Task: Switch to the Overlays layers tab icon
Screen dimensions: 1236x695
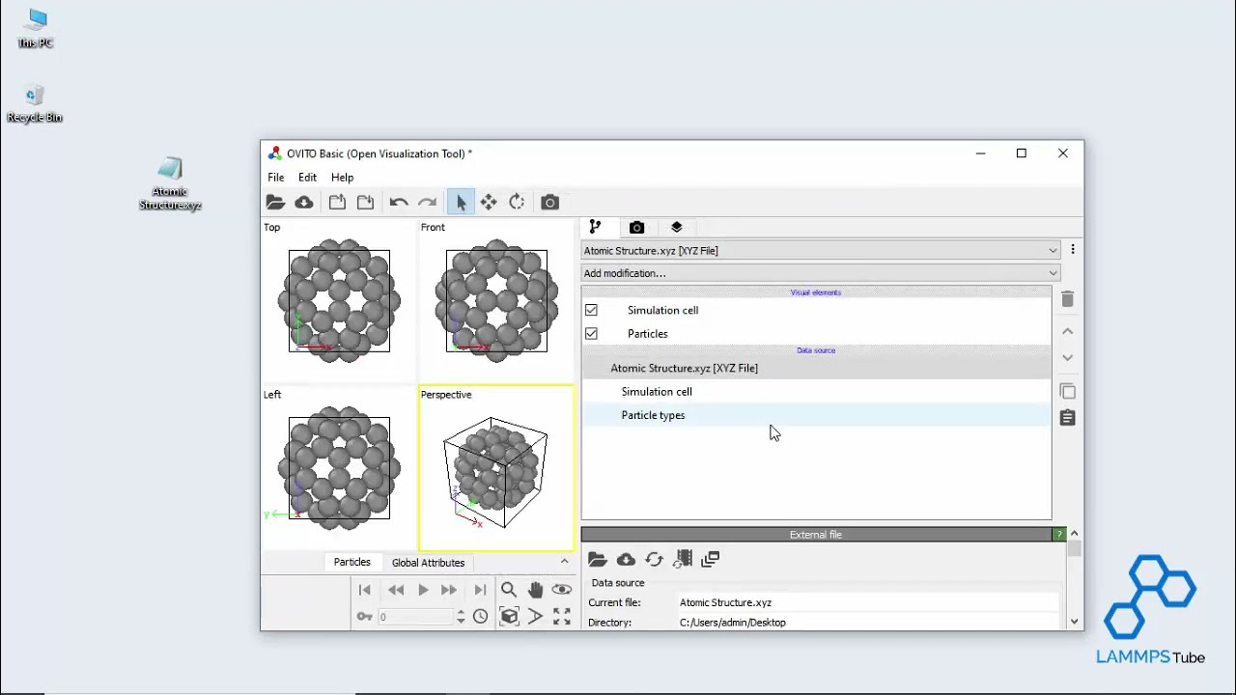Action: (x=676, y=228)
